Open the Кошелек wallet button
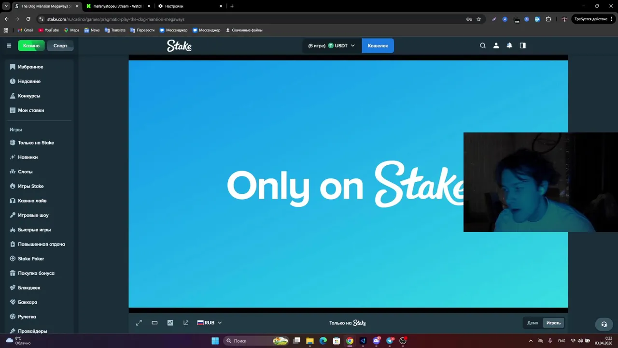Screen dimensions: 618x348 (378, 45)
